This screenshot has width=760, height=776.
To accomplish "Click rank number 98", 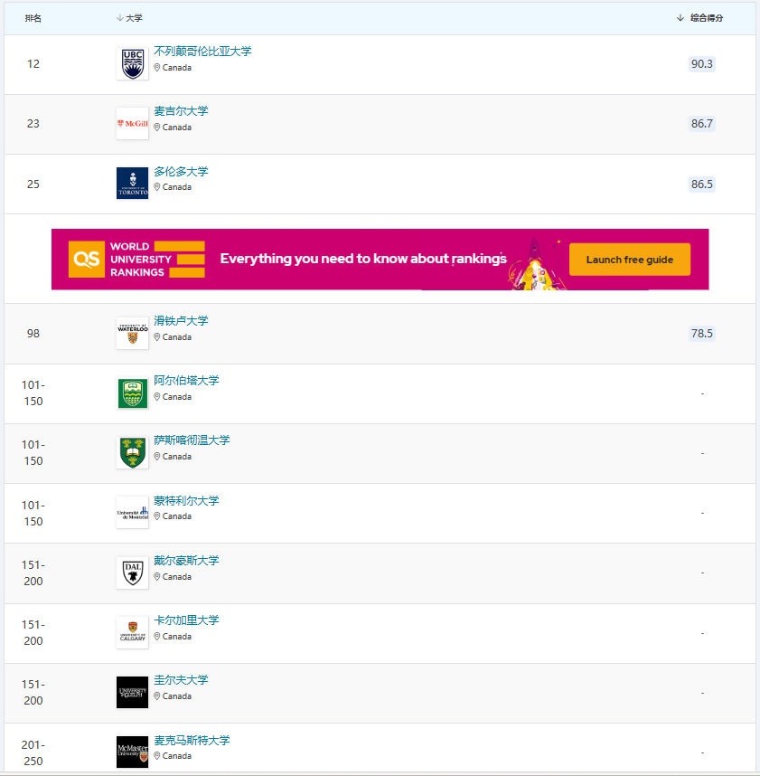I will coord(33,334).
